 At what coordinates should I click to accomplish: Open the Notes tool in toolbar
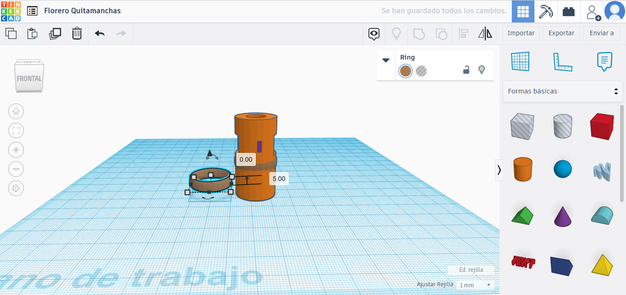click(x=374, y=33)
